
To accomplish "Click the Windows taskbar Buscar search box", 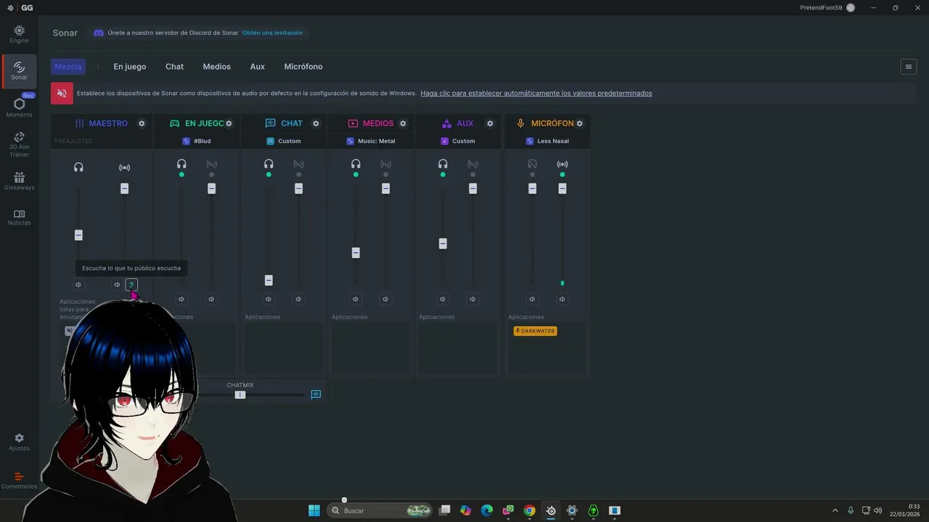I will click(380, 510).
